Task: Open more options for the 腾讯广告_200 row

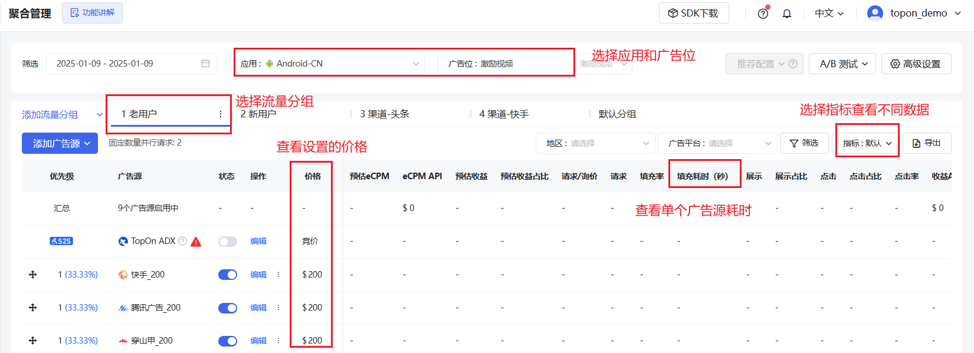Action: click(278, 308)
